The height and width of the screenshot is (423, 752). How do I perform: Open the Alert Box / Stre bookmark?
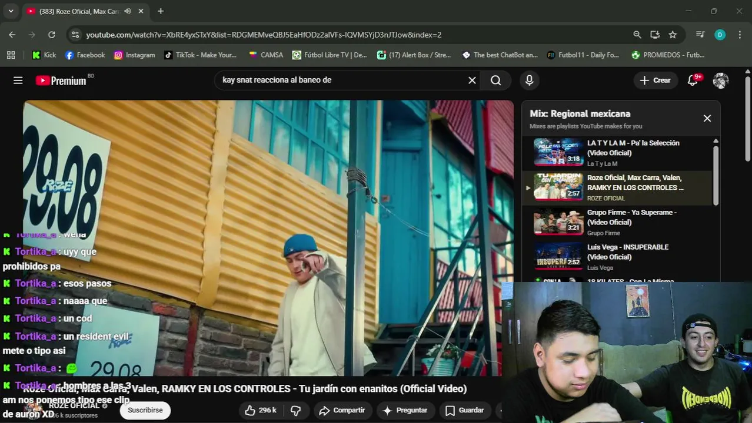point(414,55)
